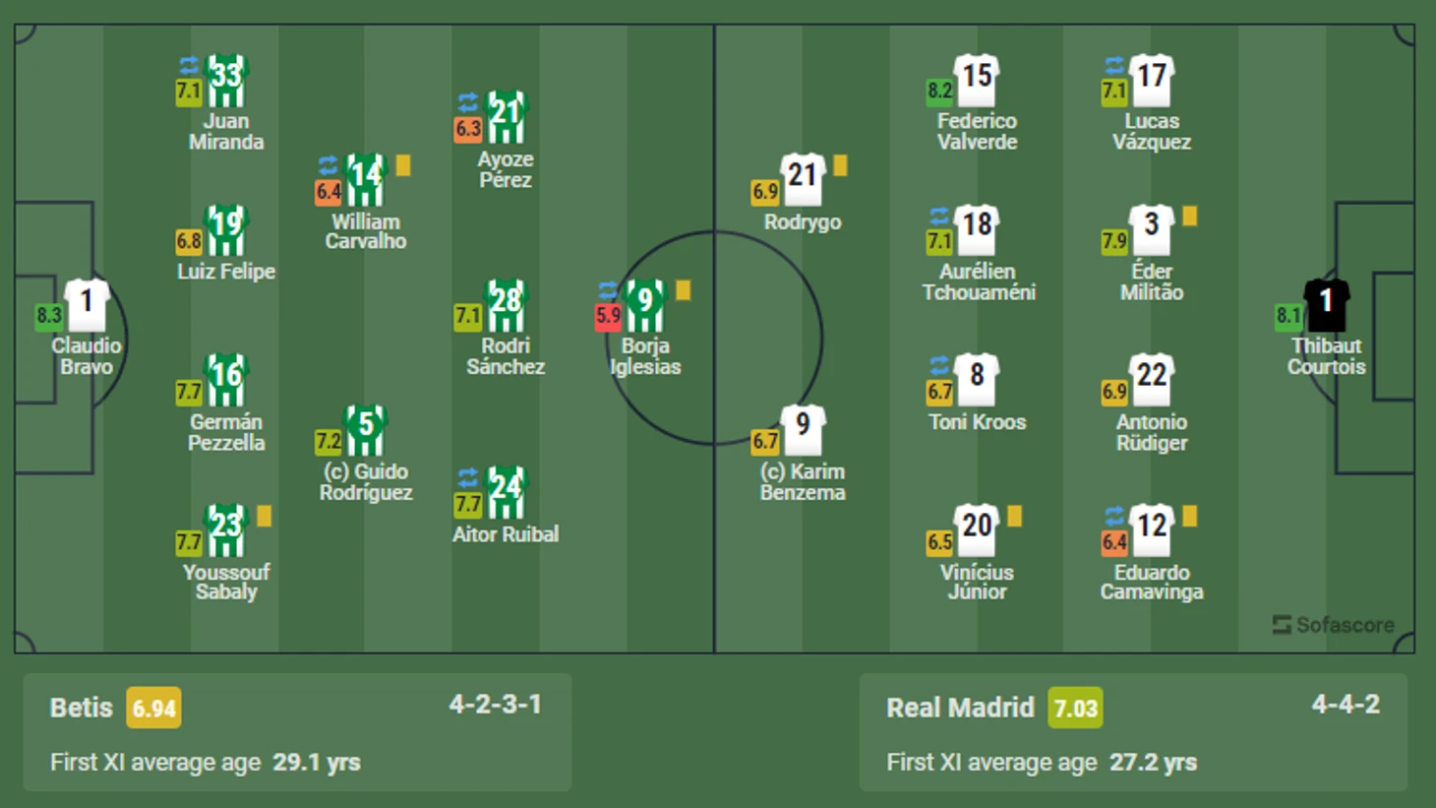
Task: Click Borja Iglesias's red 5.9 rating
Action: (608, 316)
